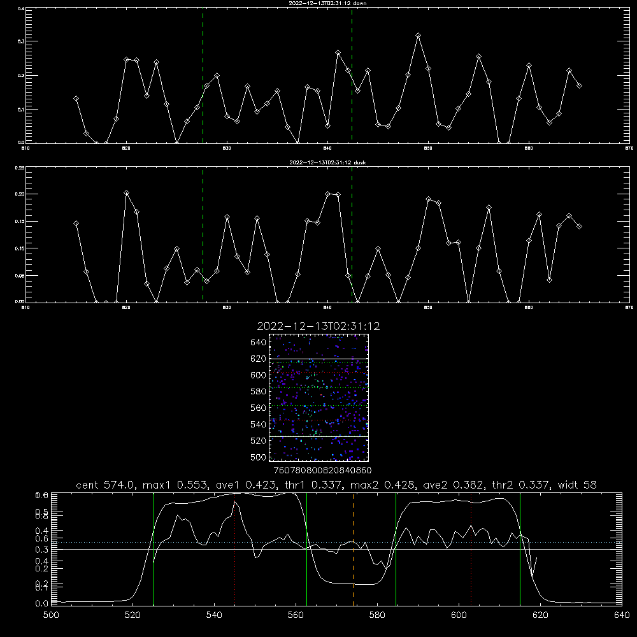Image resolution: width=637 pixels, height=637 pixels.
Task: Click the "2022-12-13T02:31:12 dawn" plot title
Action: (x=327, y=3)
